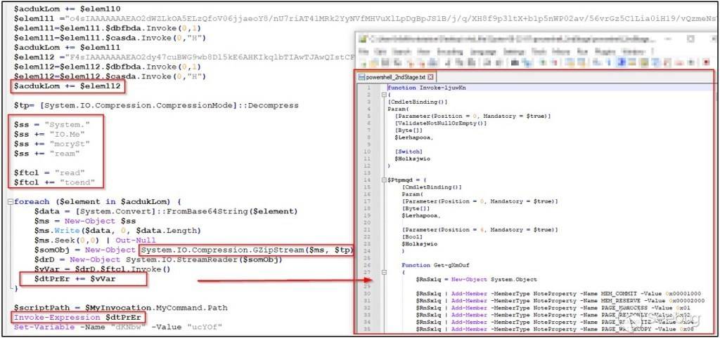Viewport: 720px width, 338px height.
Task: Click the Paste toolbar icon
Action: (x=472, y=62)
